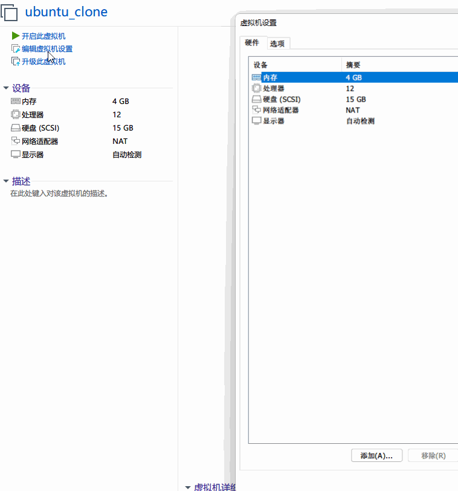Click the description field 在此处键入对该虚拟机的描述
Image resolution: width=458 pixels, height=491 pixels.
pos(59,193)
